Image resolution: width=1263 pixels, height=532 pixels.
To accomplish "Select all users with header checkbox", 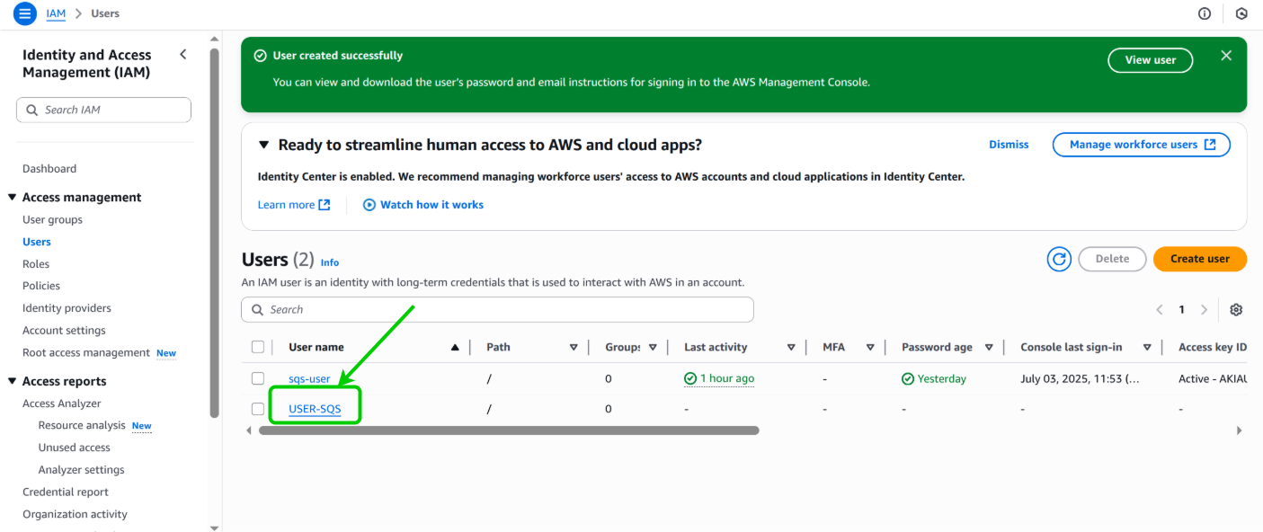I will (x=258, y=347).
